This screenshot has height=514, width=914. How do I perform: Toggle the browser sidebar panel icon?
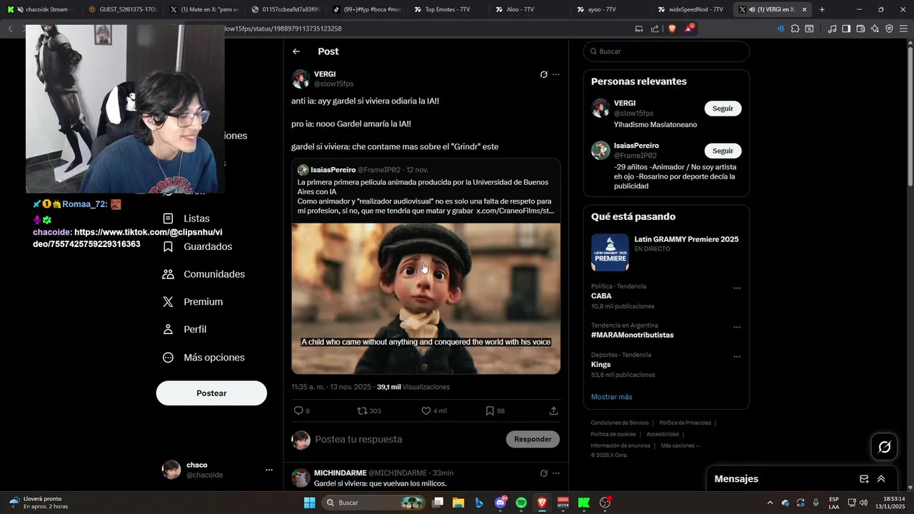pos(846,29)
